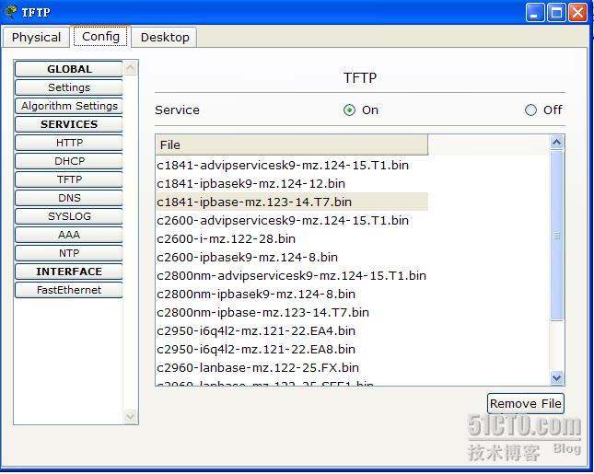This screenshot has height=474, width=594.
Task: Open the TFTP service config
Action: (69, 179)
